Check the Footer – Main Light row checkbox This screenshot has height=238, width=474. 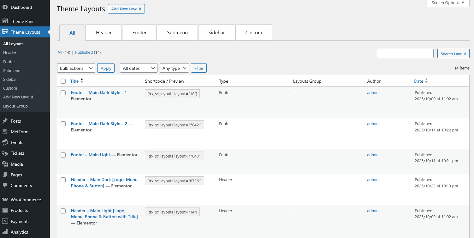pos(63,155)
